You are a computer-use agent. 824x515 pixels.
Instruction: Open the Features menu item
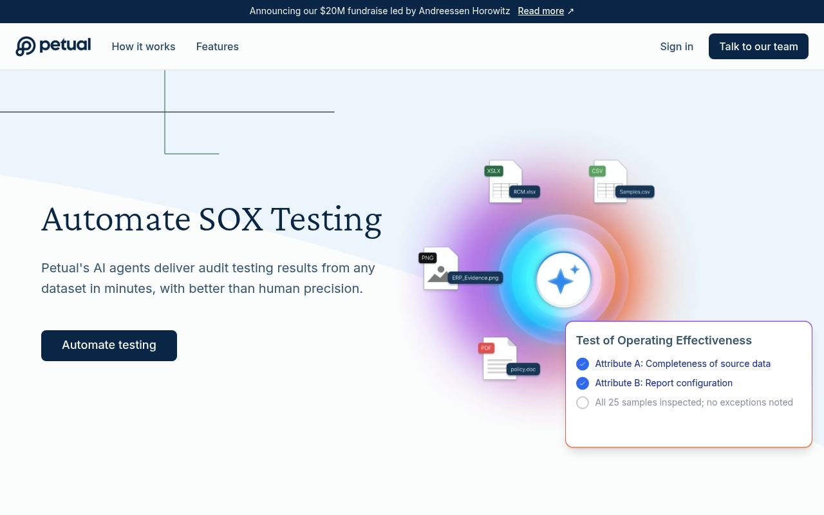(x=218, y=46)
